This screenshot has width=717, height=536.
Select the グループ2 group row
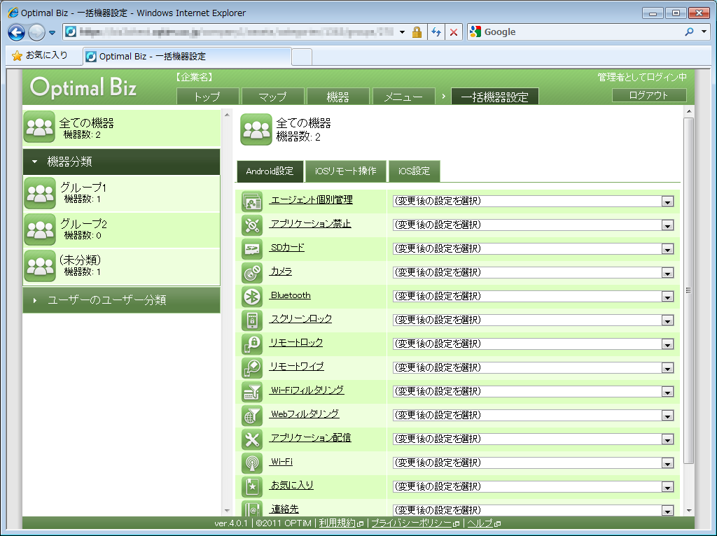122,230
